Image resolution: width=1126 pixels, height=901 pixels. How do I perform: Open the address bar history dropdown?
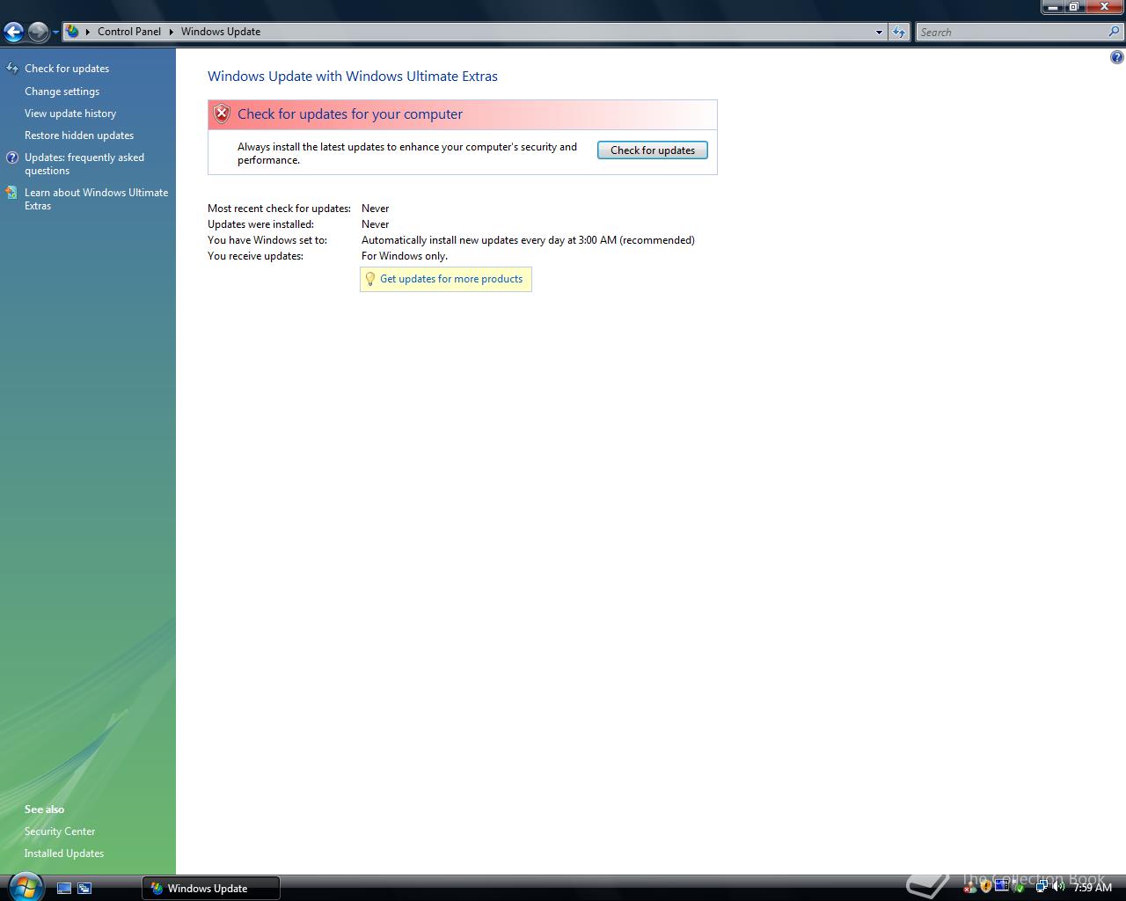(x=879, y=33)
